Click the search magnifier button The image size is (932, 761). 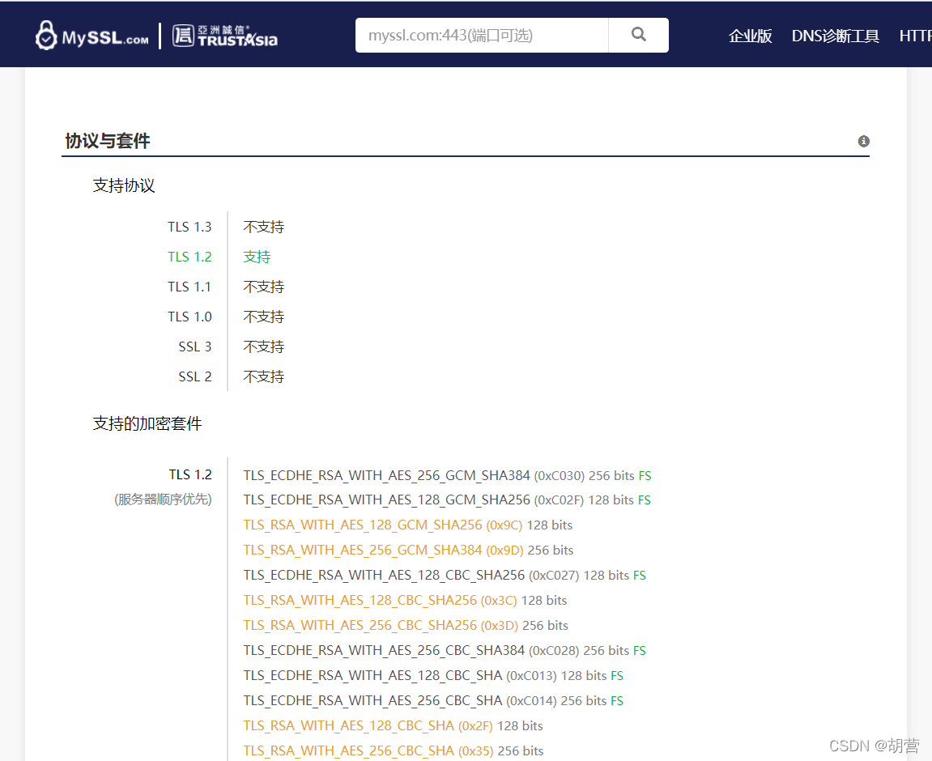(638, 35)
